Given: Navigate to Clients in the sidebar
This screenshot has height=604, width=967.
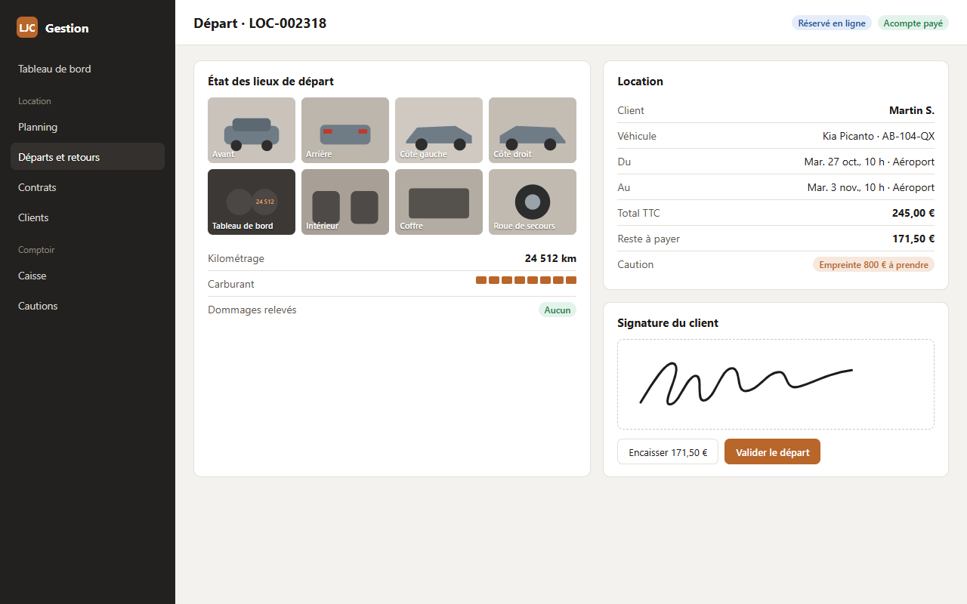Looking at the screenshot, I should [x=88, y=217].
